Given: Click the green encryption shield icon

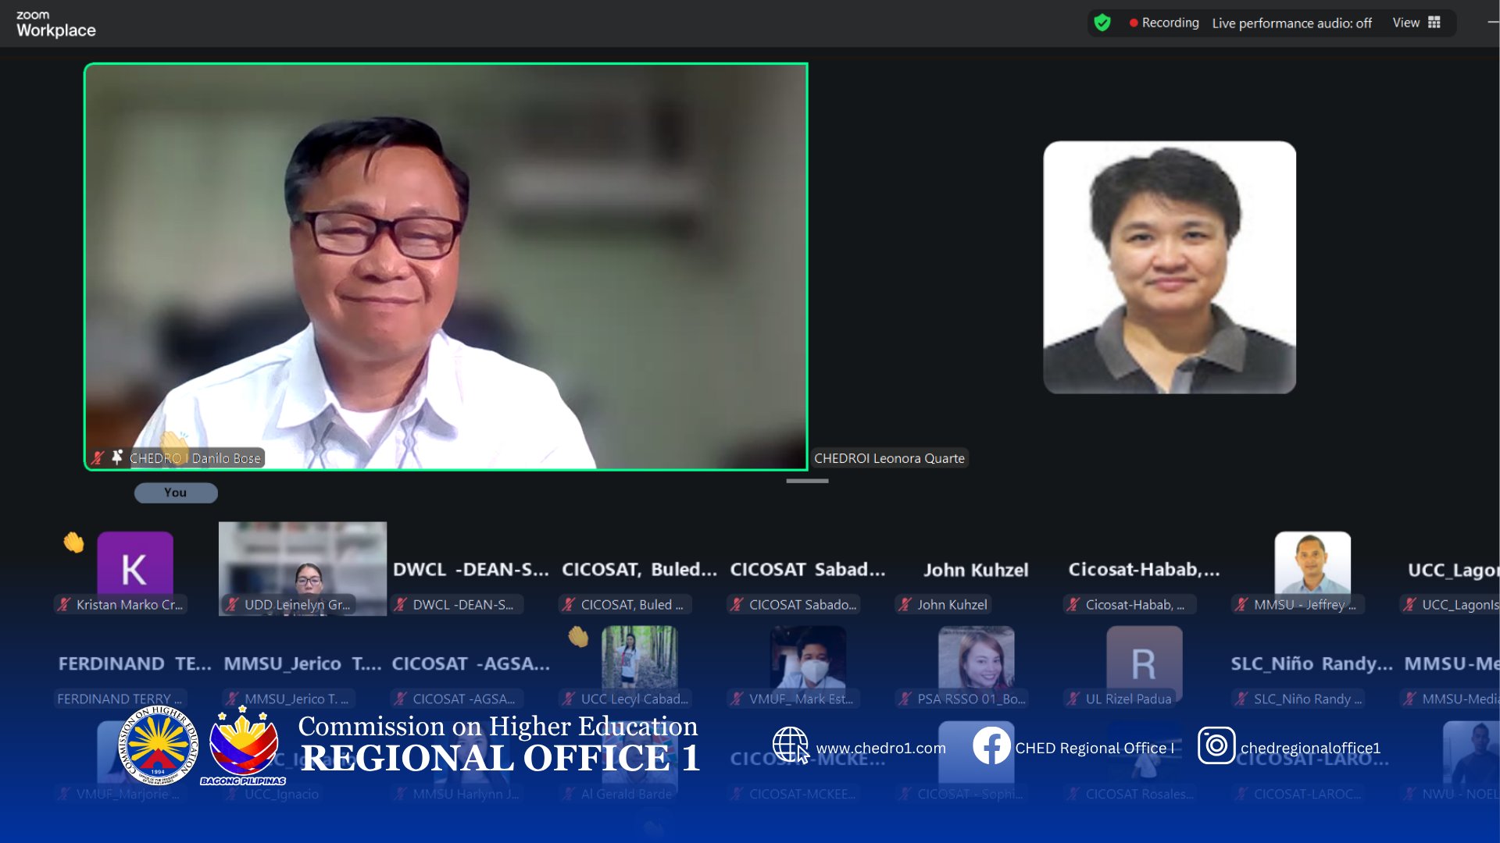Looking at the screenshot, I should (1102, 23).
